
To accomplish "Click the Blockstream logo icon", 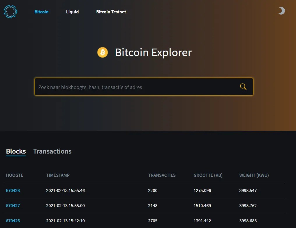I will click(10, 12).
